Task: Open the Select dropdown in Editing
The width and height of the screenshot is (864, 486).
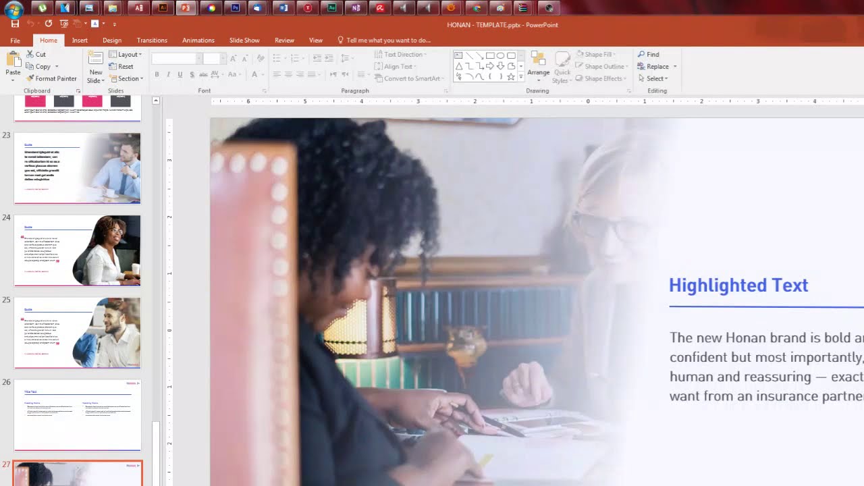Action: point(653,78)
